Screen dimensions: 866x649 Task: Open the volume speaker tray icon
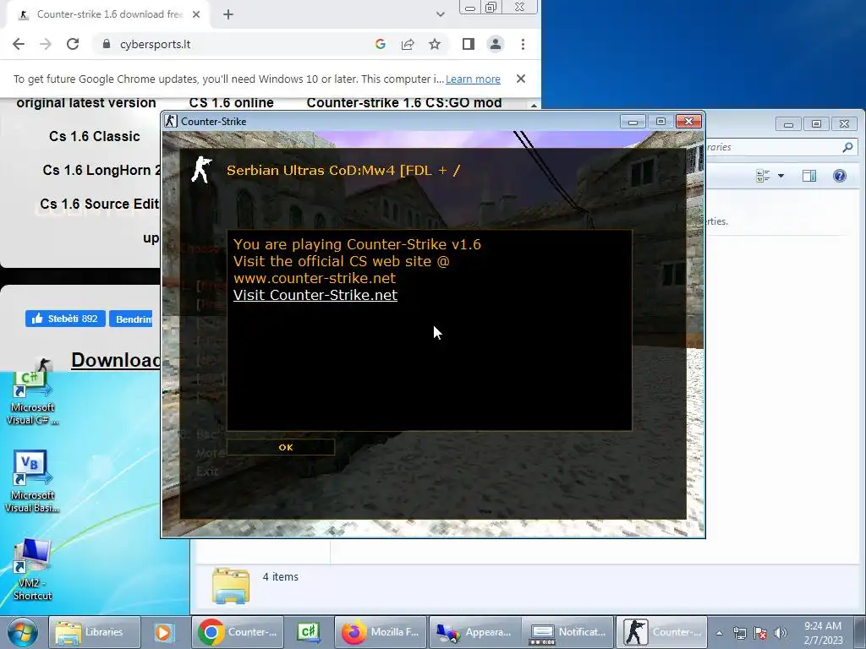[781, 633]
